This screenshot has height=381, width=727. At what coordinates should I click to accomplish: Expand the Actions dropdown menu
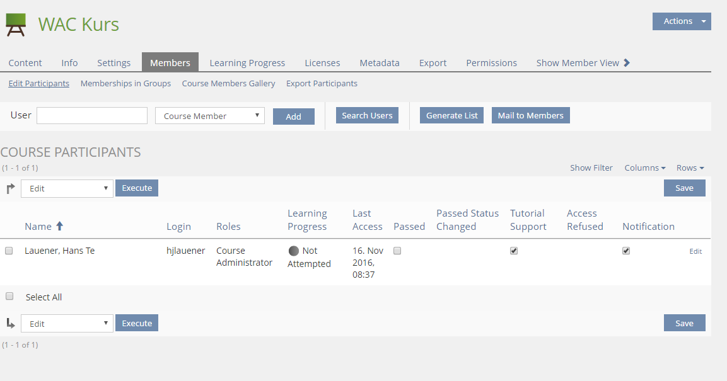pyautogui.click(x=682, y=21)
